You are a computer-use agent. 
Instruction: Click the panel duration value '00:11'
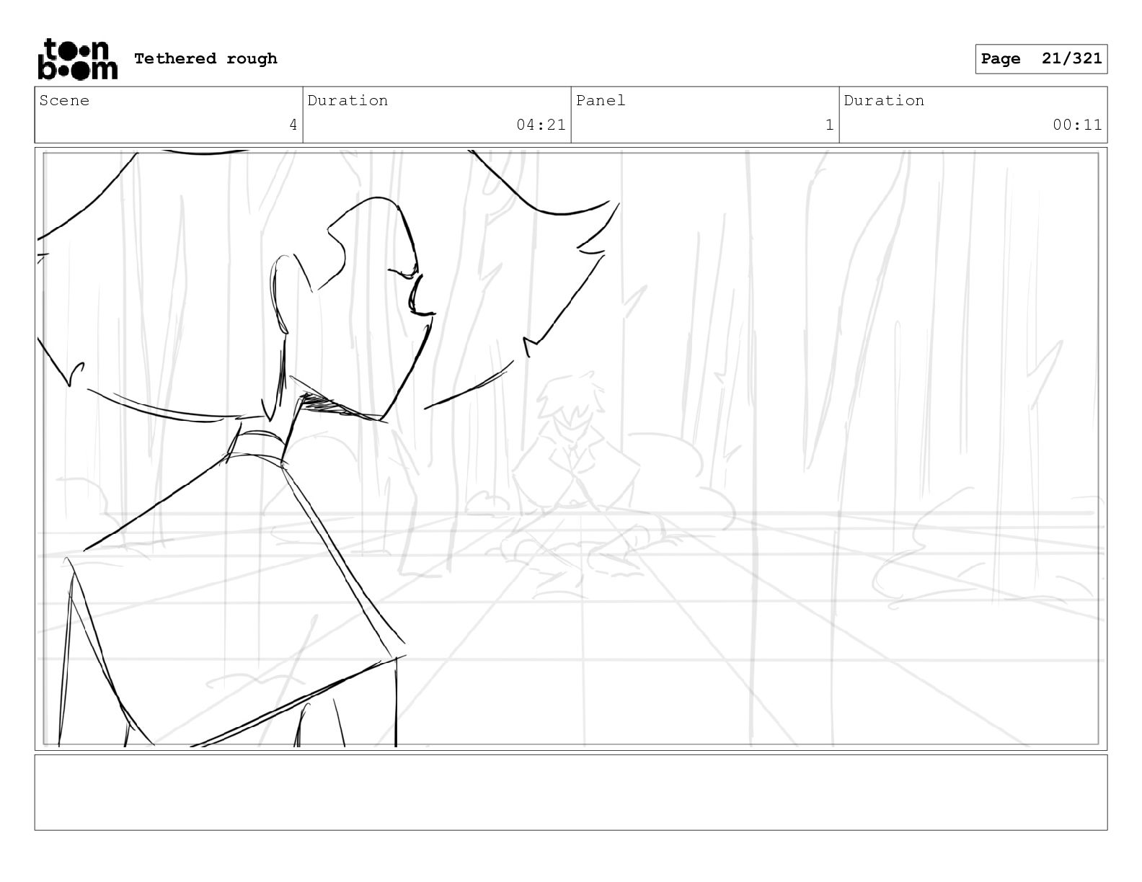pyautogui.click(x=1077, y=125)
